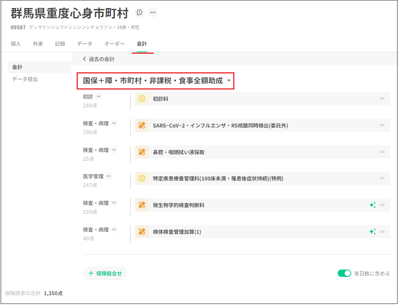
Task: Click the coin icon on 初診料 row
Action: 142,99
